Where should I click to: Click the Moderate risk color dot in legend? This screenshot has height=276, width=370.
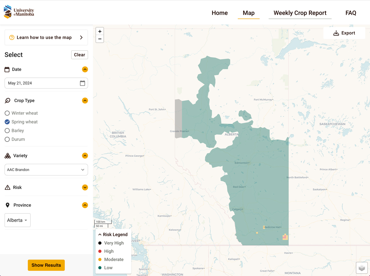(x=99, y=259)
